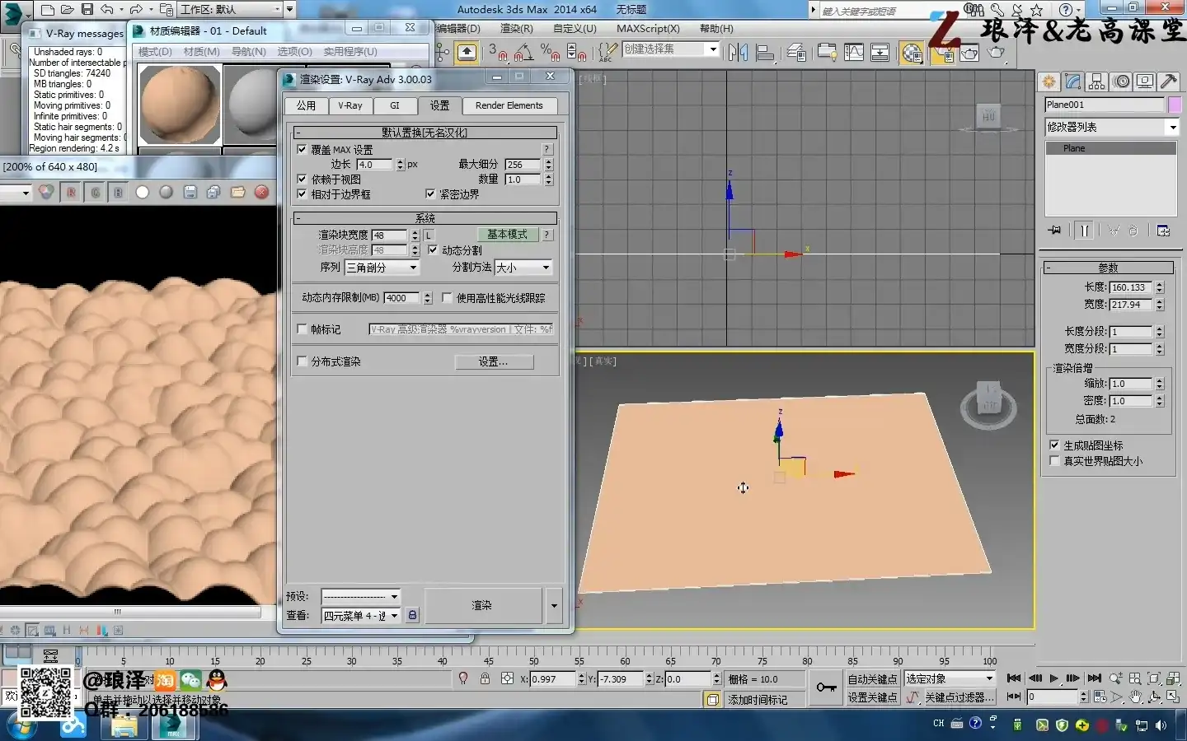Open the MAXScript(X) menu
The width and height of the screenshot is (1187, 741).
point(648,29)
